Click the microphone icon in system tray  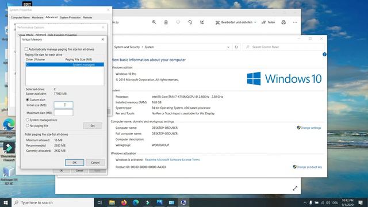coord(310,202)
